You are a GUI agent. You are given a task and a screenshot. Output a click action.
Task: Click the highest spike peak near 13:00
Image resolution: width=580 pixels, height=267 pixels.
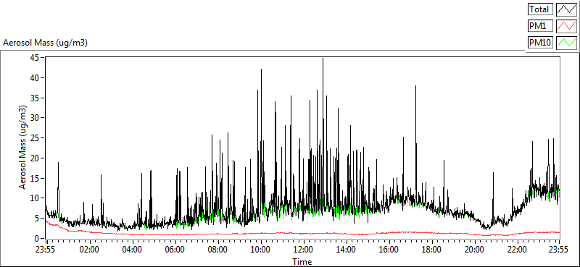pos(323,59)
